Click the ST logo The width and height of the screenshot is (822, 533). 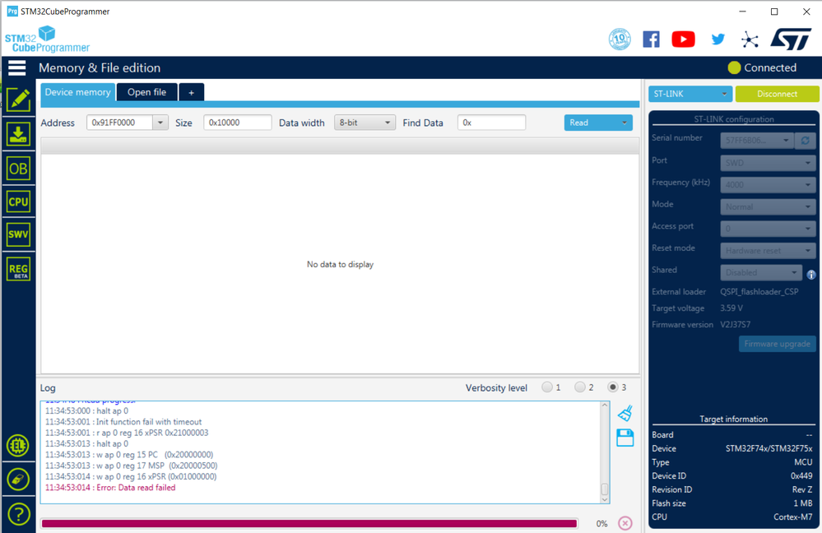tap(791, 39)
